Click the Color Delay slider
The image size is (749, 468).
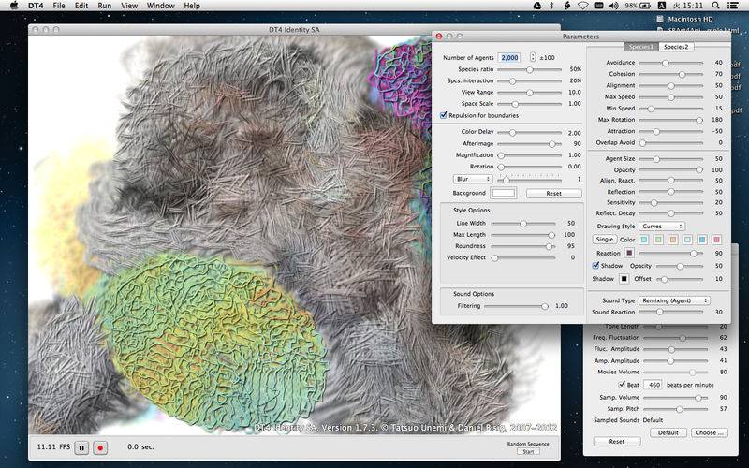(x=529, y=133)
